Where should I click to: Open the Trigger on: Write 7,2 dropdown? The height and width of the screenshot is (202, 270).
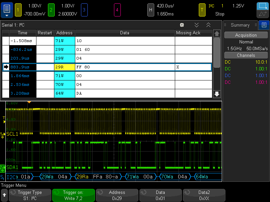click(74, 195)
